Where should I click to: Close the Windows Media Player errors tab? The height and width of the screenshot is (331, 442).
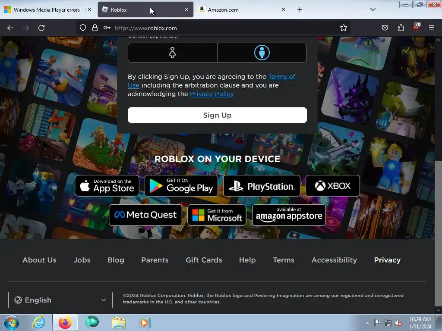[x=89, y=9]
